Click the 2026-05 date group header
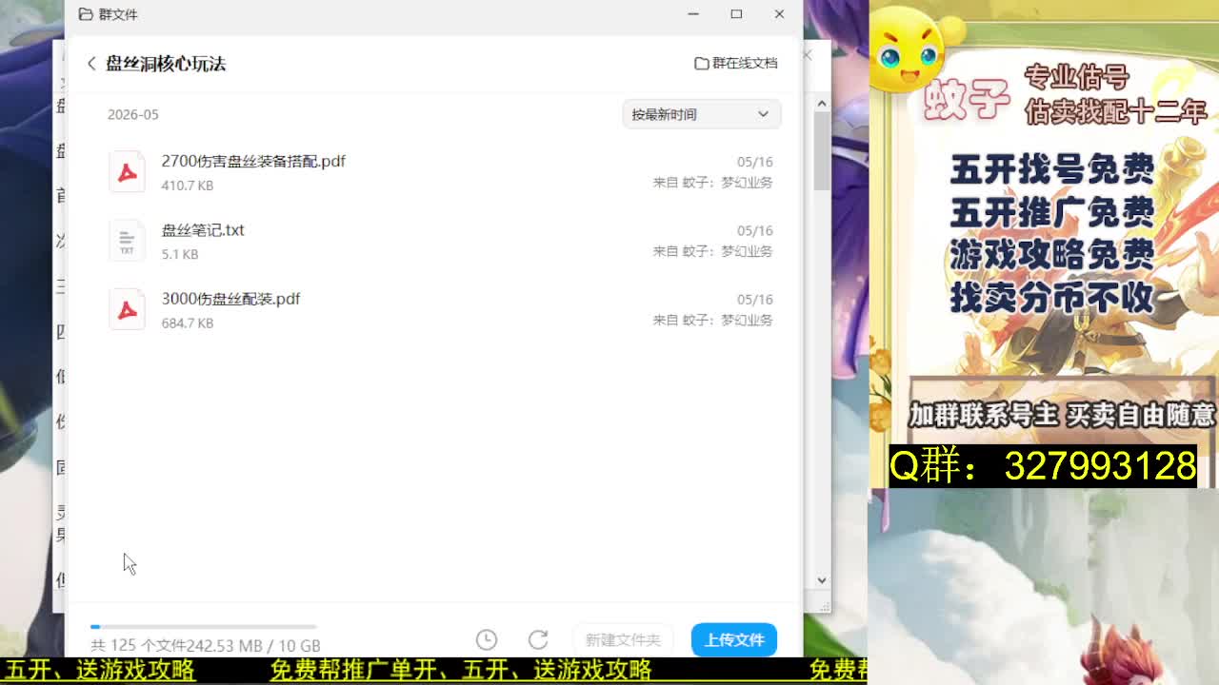 133,114
